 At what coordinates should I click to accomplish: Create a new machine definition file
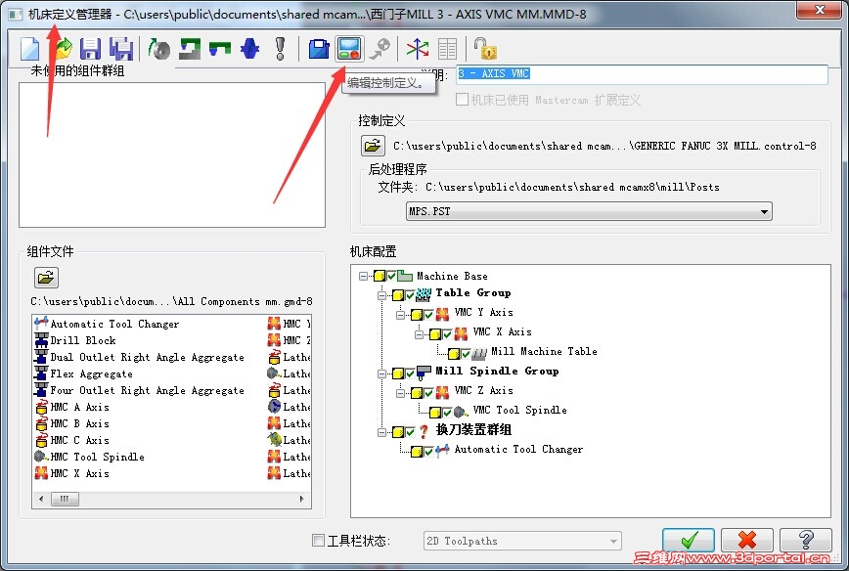tap(29, 49)
